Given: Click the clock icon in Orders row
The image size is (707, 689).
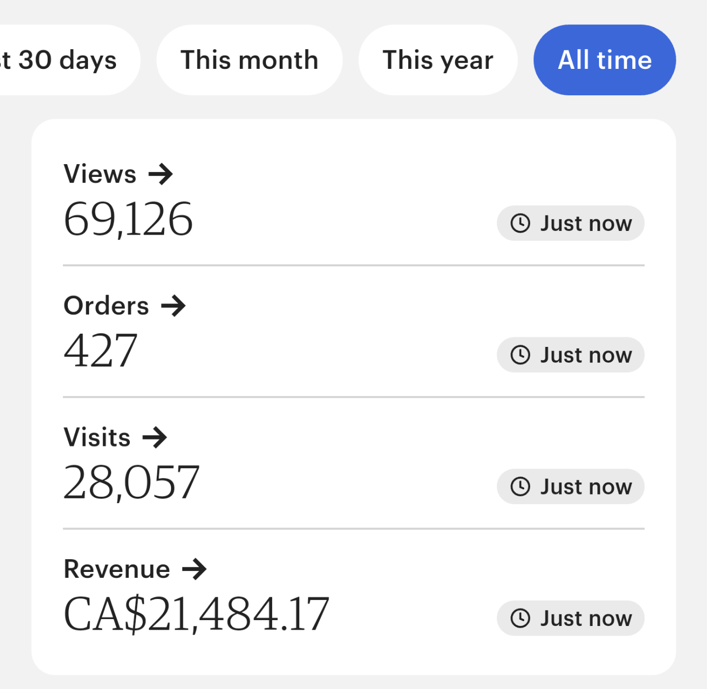Looking at the screenshot, I should coord(521,355).
